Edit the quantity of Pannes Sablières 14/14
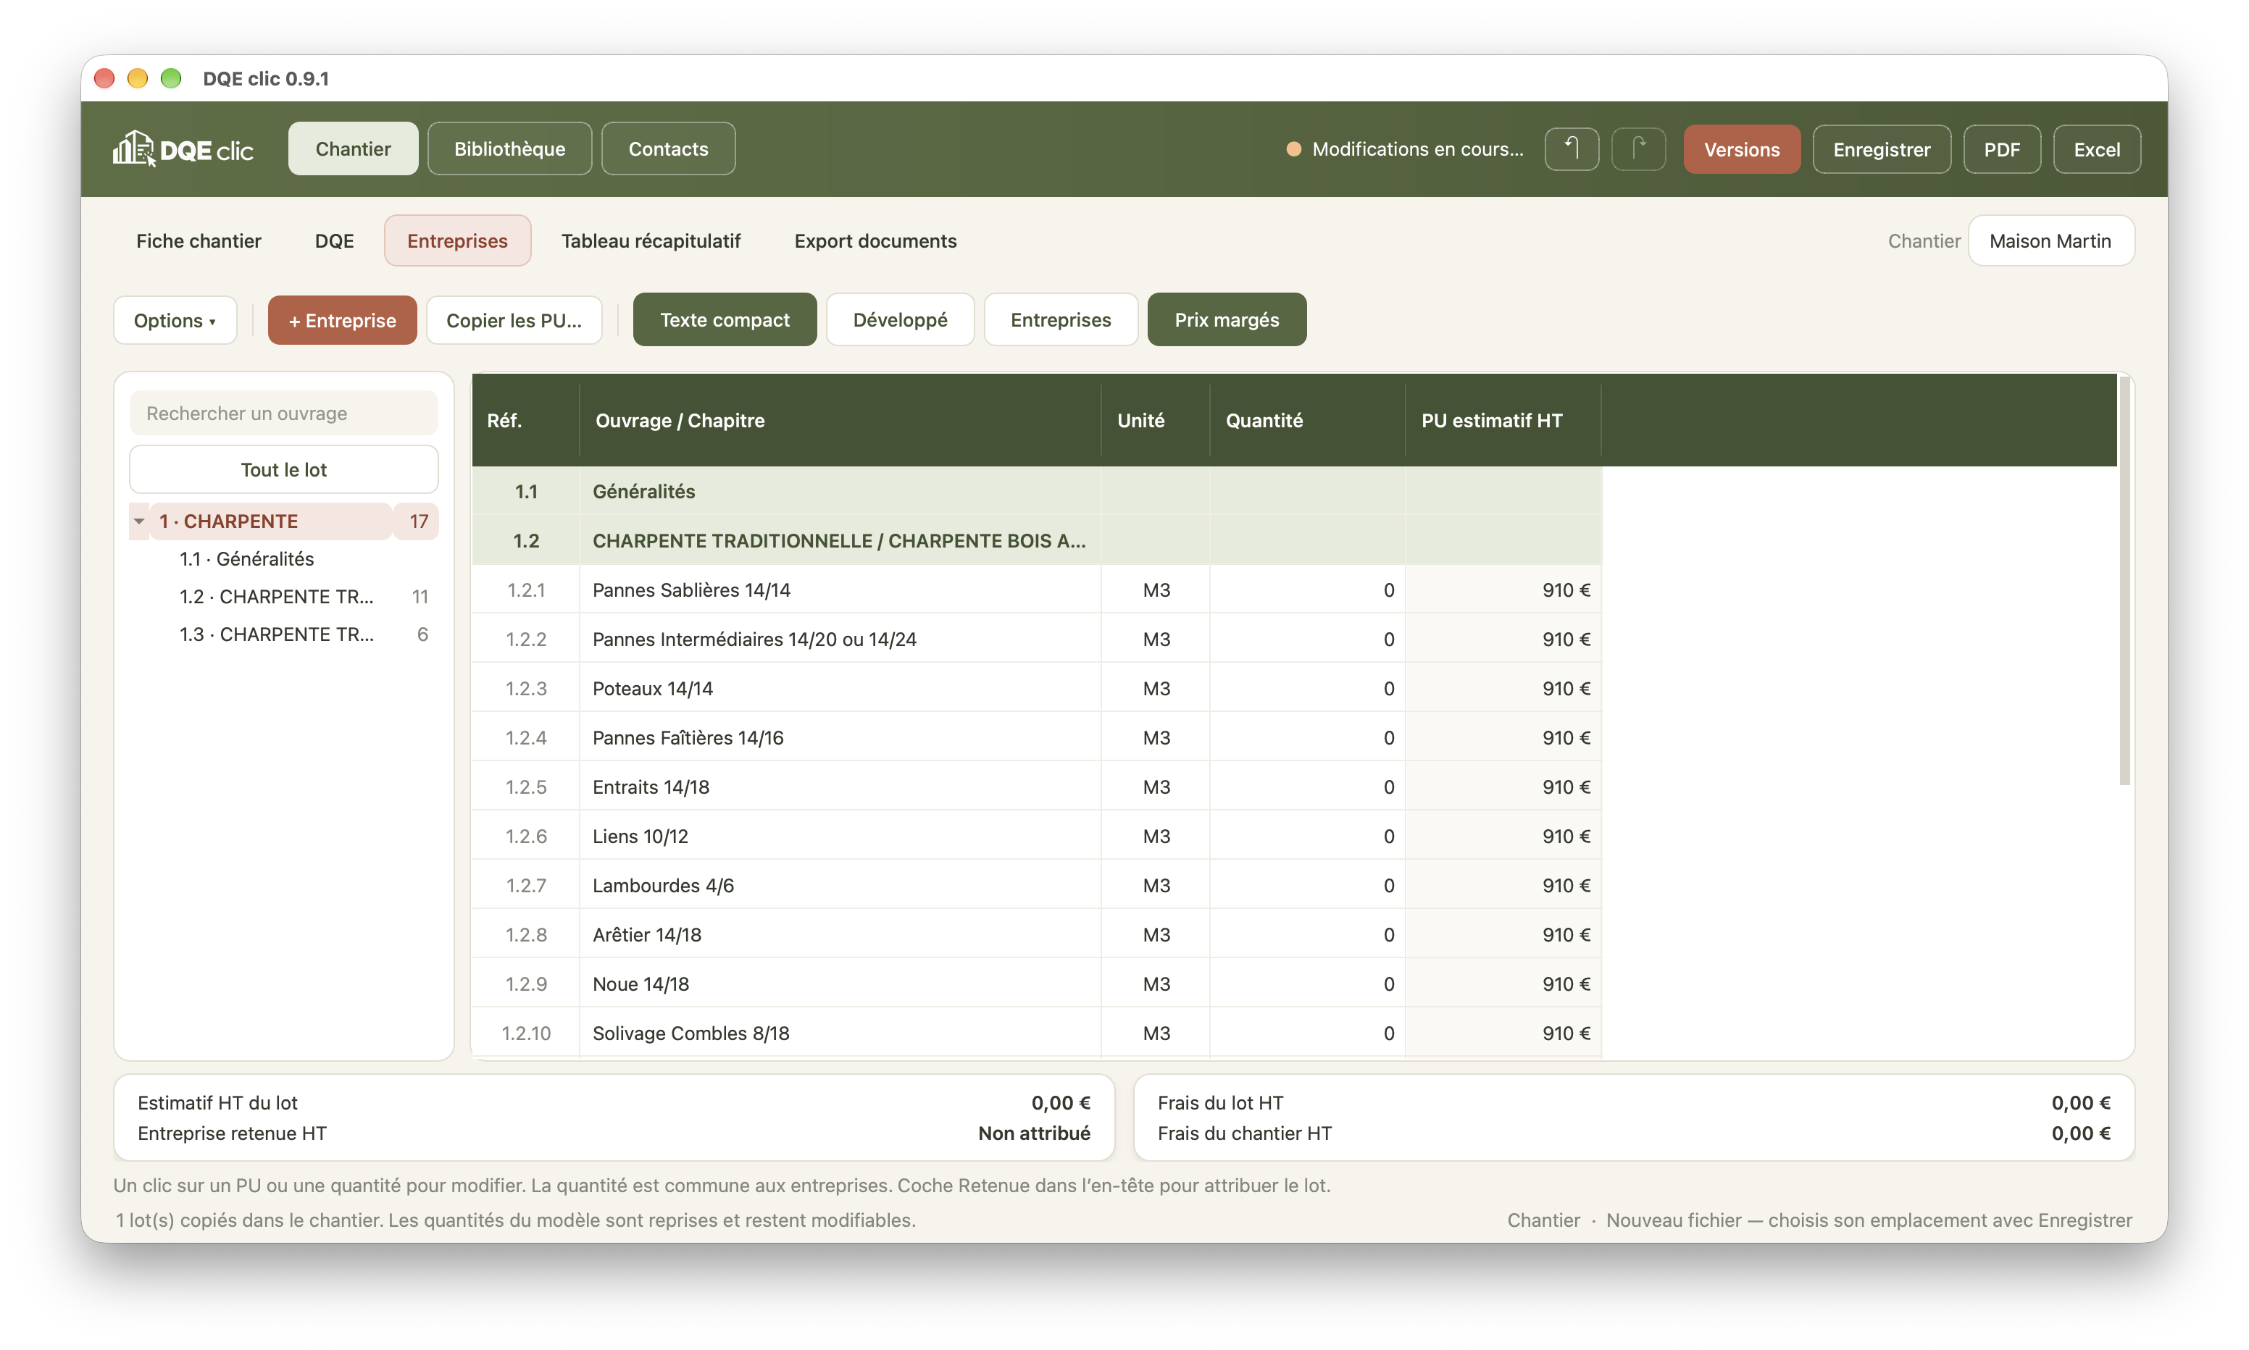This screenshot has width=2249, height=1350. [x=1306, y=590]
